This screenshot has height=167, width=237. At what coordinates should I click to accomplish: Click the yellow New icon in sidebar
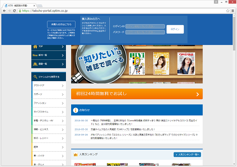(35, 55)
